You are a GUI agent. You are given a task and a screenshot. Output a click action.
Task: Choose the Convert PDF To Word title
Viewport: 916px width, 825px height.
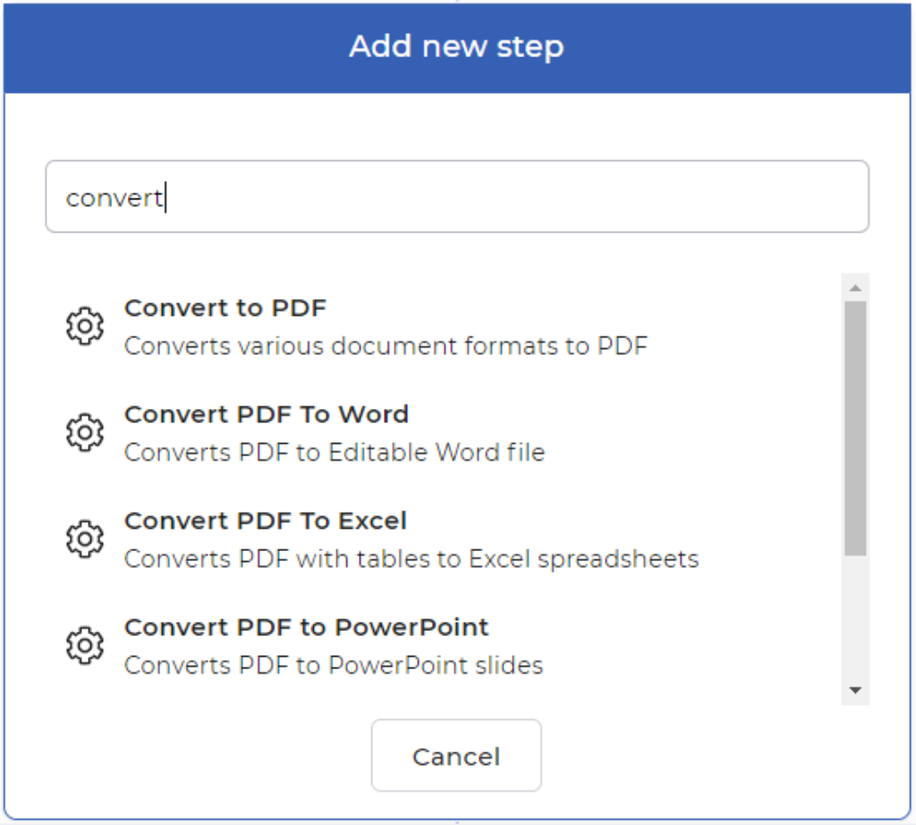(x=267, y=414)
